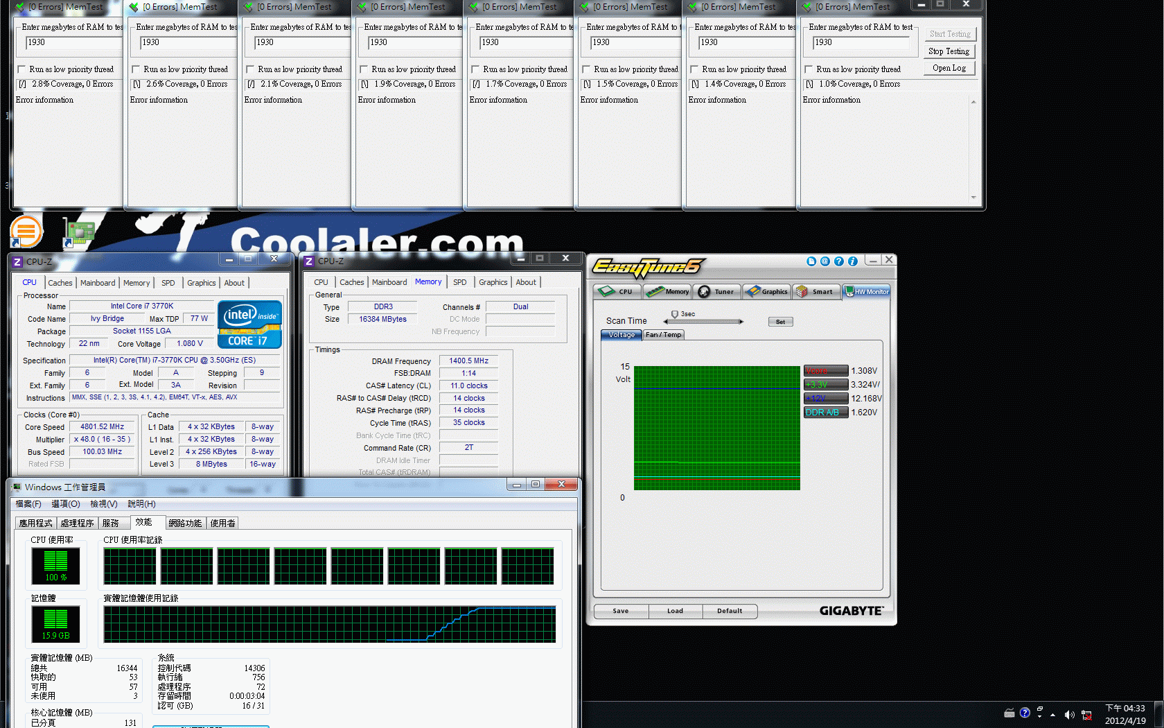Open the 選項(O) menu in Task Manager
The height and width of the screenshot is (728, 1164).
[66, 504]
